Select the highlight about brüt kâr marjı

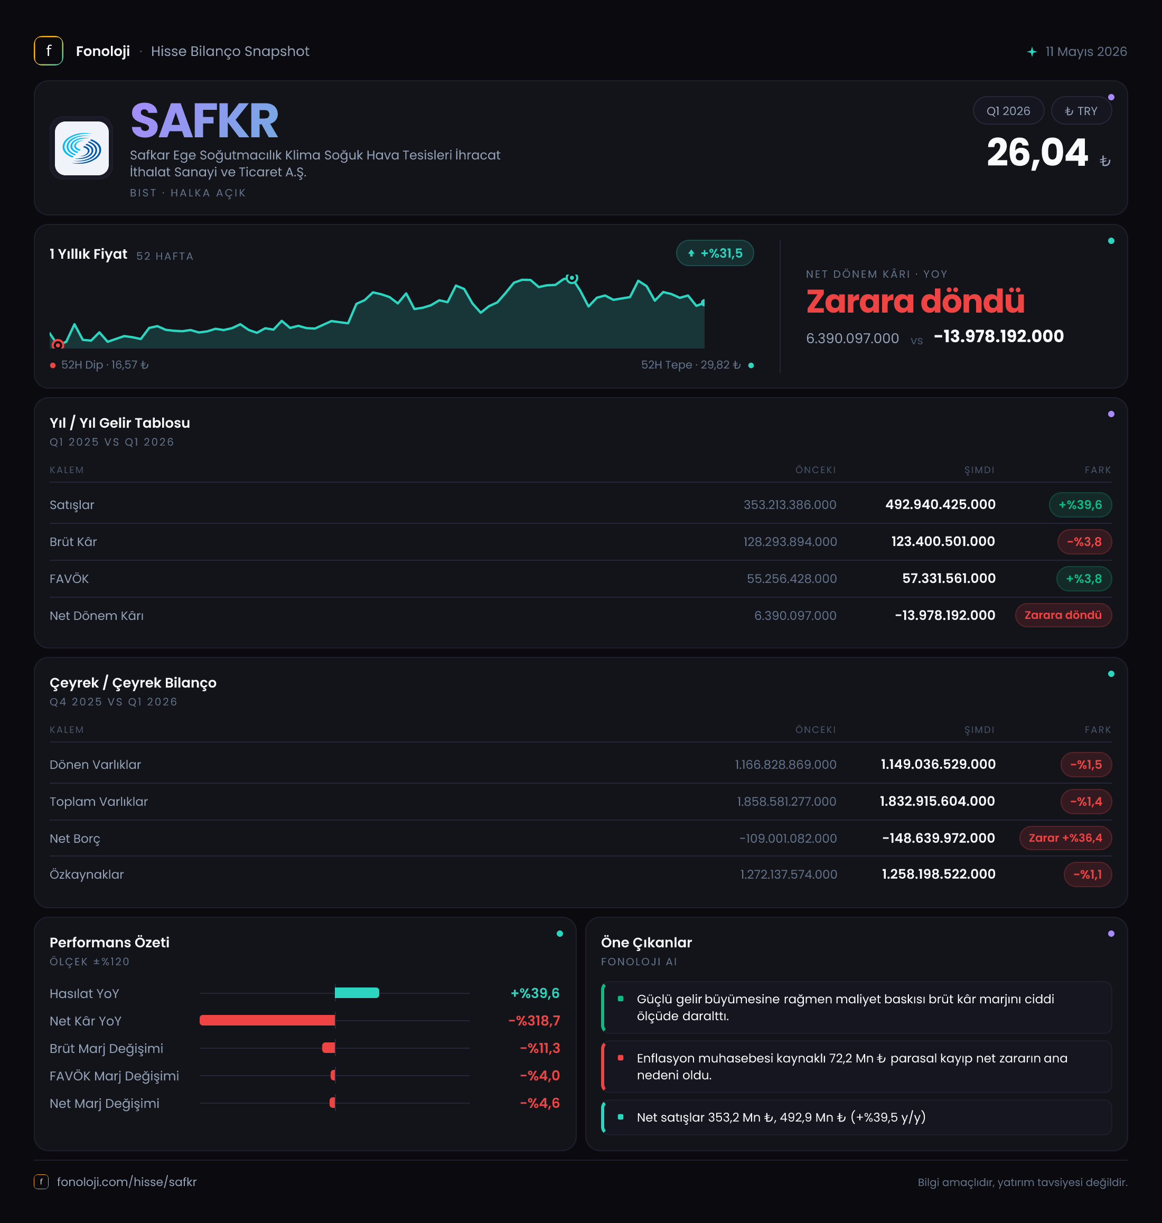pyautogui.click(x=857, y=1008)
